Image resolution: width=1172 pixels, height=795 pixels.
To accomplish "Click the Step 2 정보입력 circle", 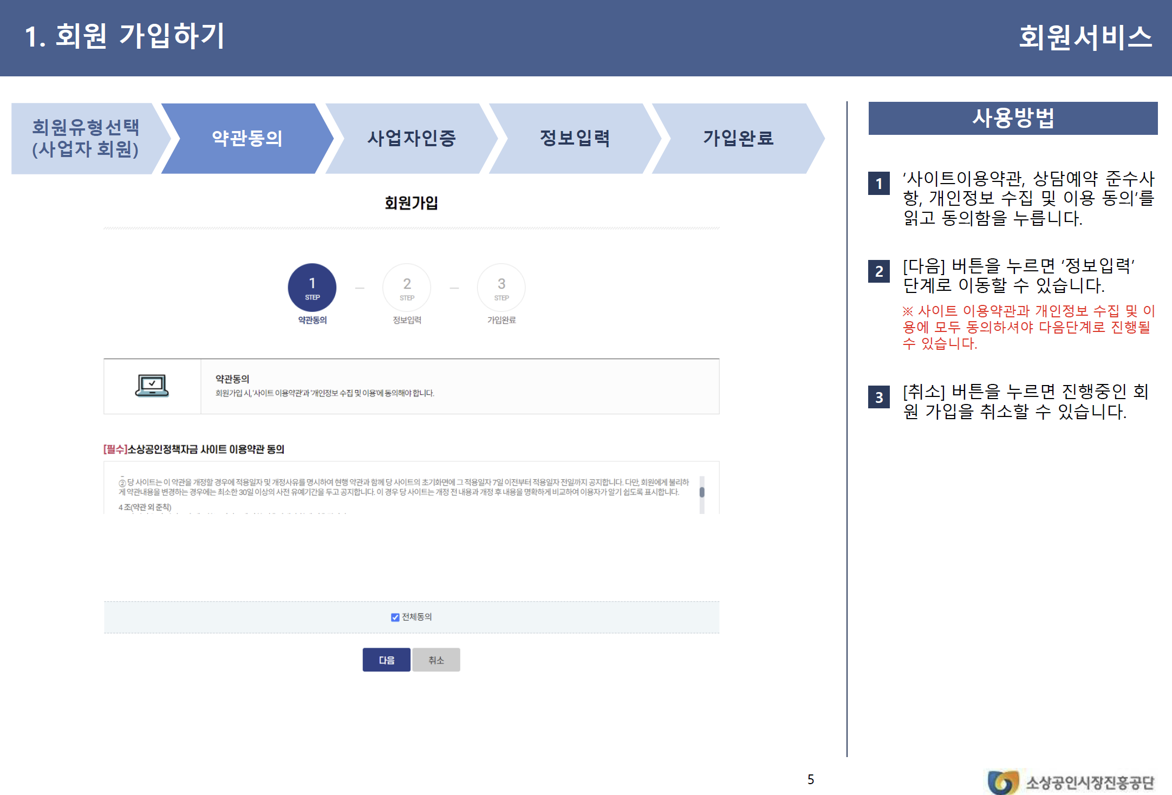I will point(407,288).
